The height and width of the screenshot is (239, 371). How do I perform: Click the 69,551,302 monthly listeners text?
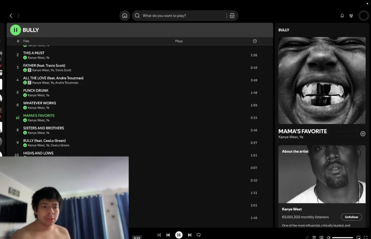[x=305, y=217]
